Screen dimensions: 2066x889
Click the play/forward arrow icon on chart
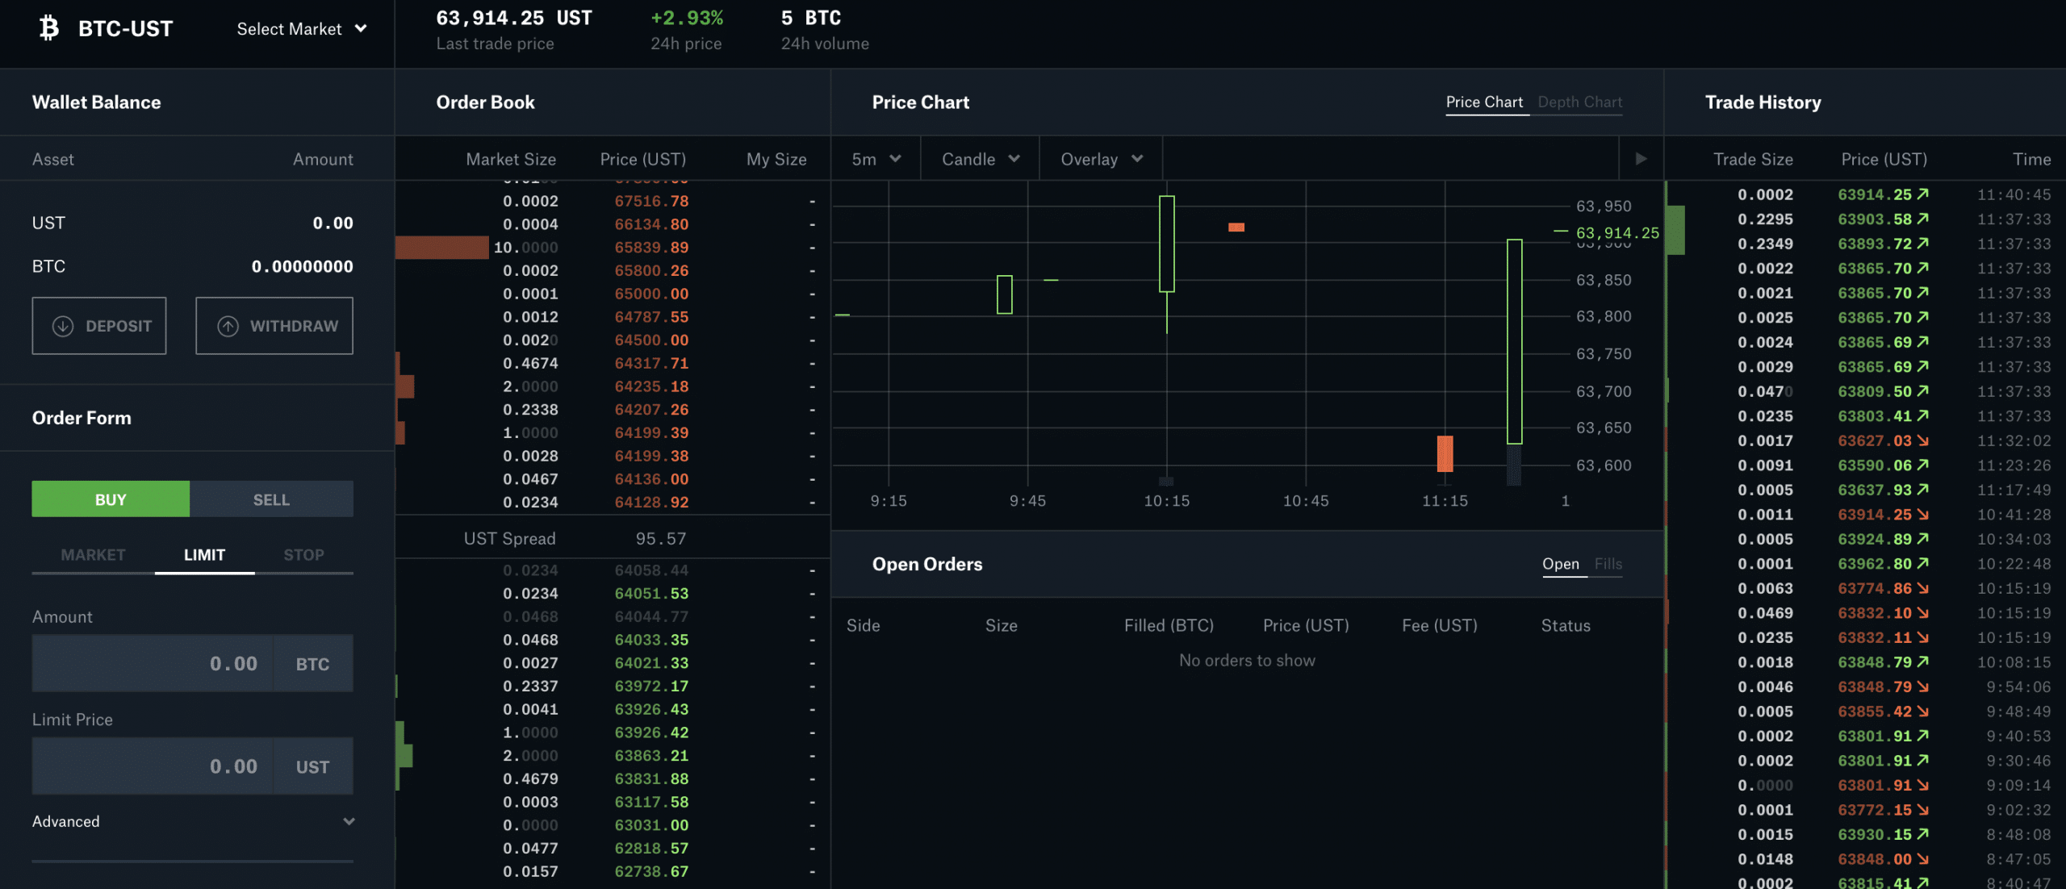click(x=1642, y=158)
